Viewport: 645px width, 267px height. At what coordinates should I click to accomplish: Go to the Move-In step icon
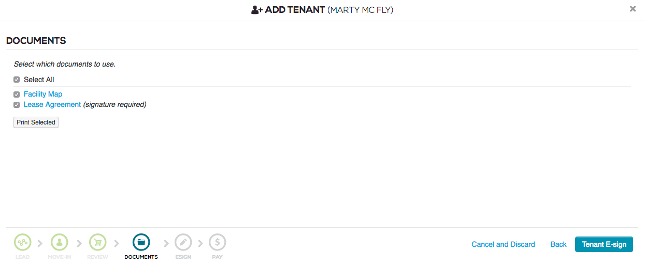[59, 242]
